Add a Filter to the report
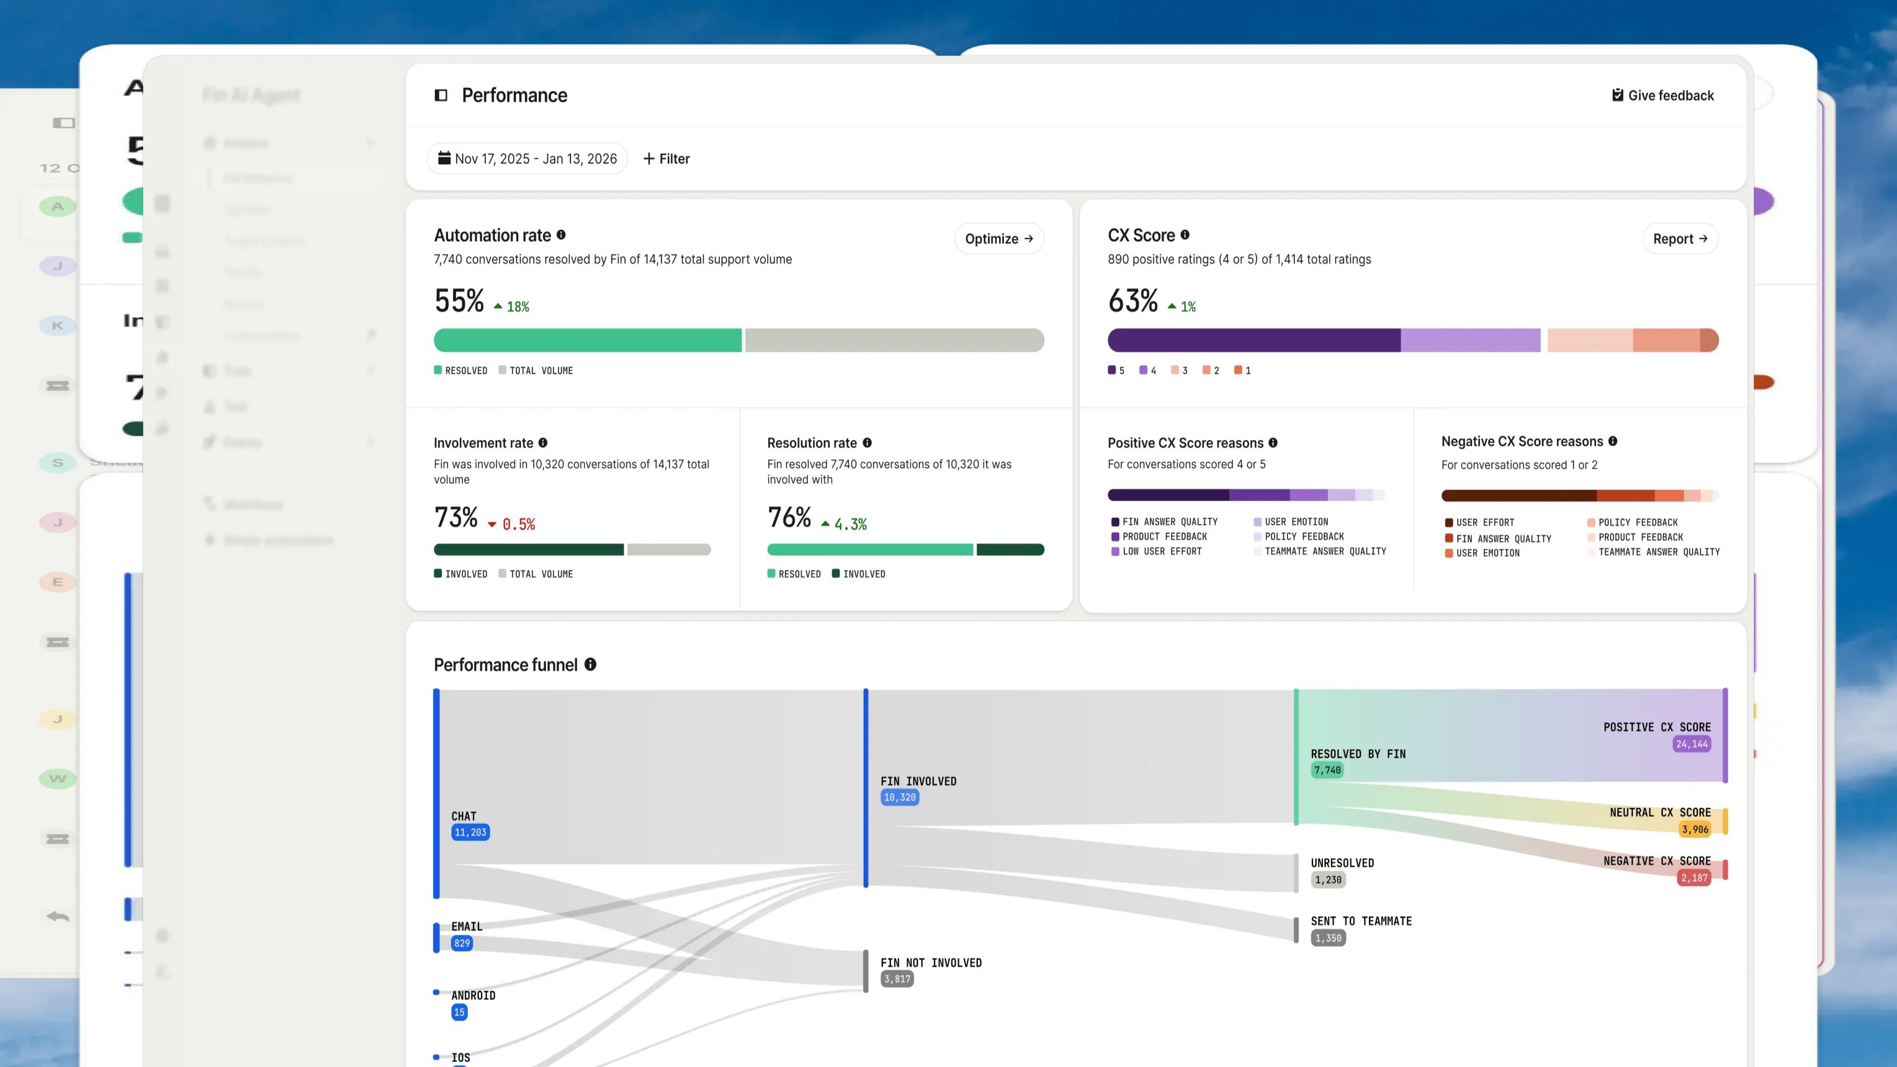1897x1067 pixels. (x=666, y=158)
